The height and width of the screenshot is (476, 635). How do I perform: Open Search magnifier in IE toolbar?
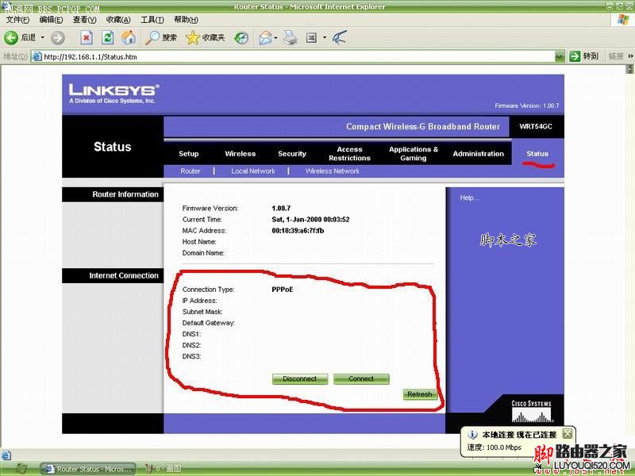161,37
